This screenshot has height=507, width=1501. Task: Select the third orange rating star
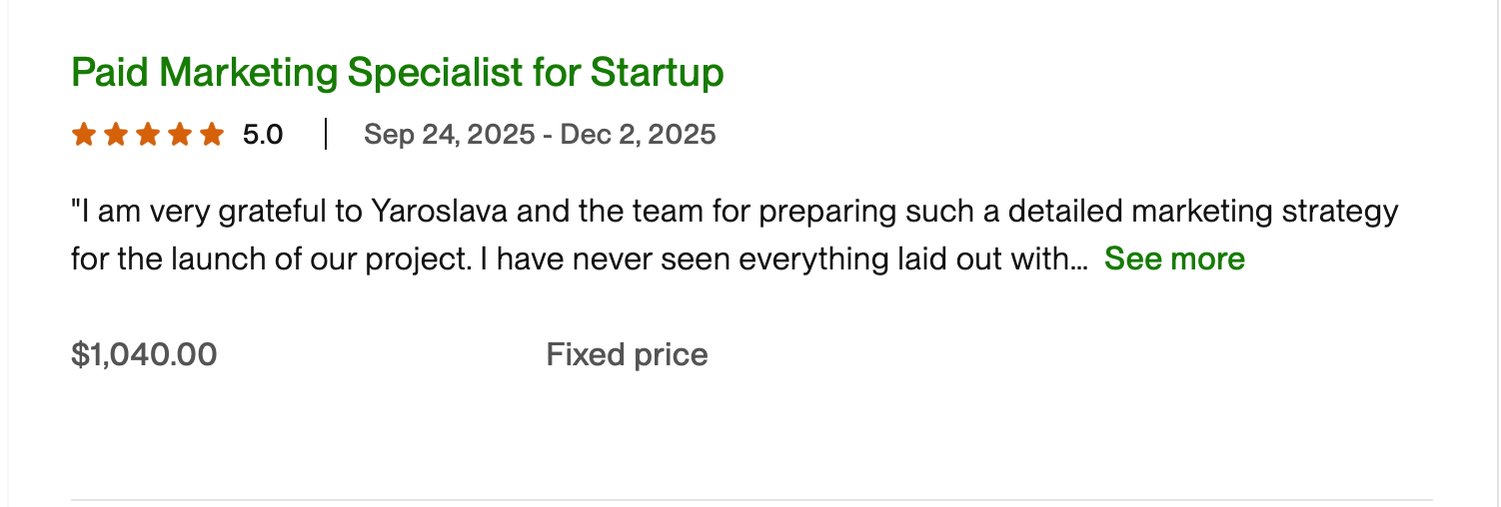click(x=148, y=134)
